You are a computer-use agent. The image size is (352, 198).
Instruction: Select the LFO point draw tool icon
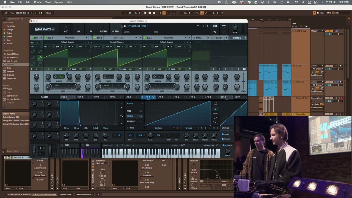coord(215,109)
